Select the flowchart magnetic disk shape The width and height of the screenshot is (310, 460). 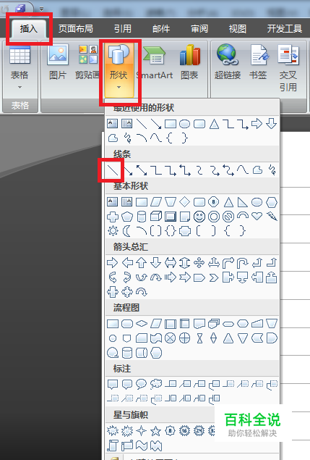point(127,353)
